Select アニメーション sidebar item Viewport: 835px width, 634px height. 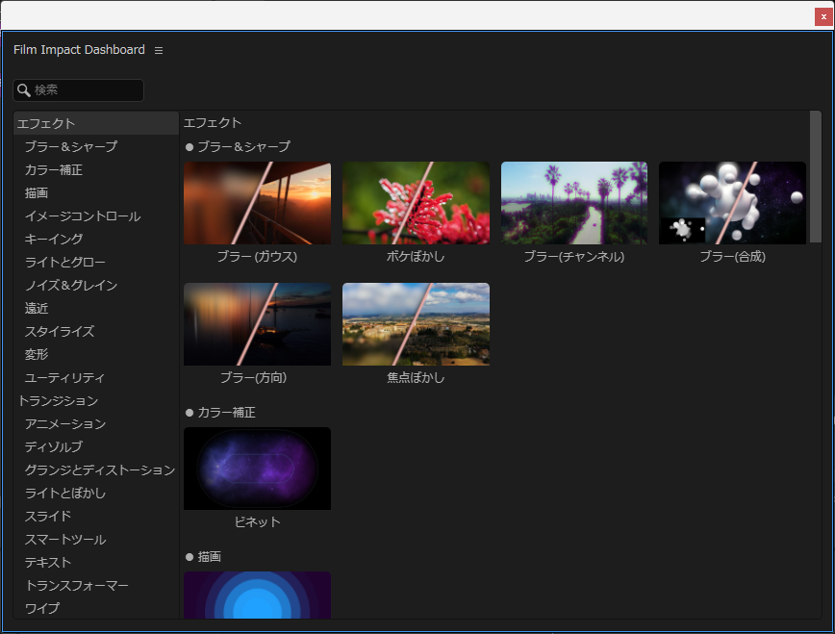[x=65, y=424]
